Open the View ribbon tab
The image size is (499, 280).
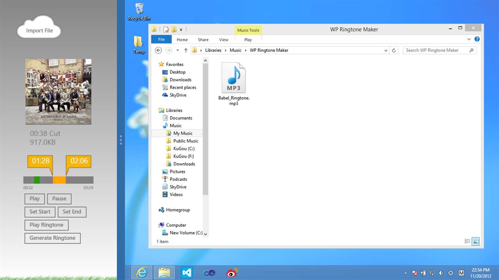pyautogui.click(x=224, y=40)
